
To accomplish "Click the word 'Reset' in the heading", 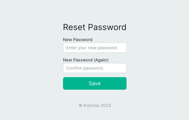I will 74,27.
